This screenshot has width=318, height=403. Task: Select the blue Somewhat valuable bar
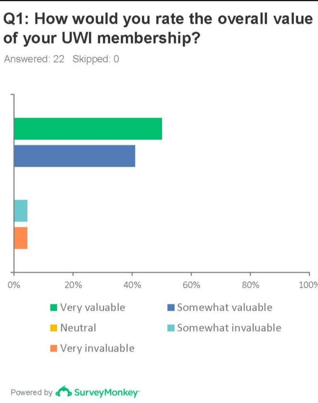click(74, 156)
